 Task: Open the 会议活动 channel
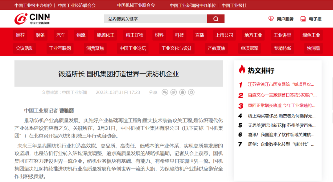(x=25, y=48)
